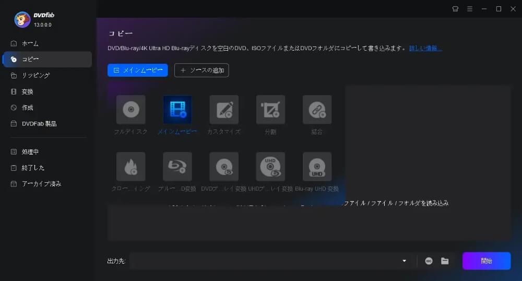Screen dimensions: 522x281
Task: Open the output folder browse icon
Action: click(445, 261)
